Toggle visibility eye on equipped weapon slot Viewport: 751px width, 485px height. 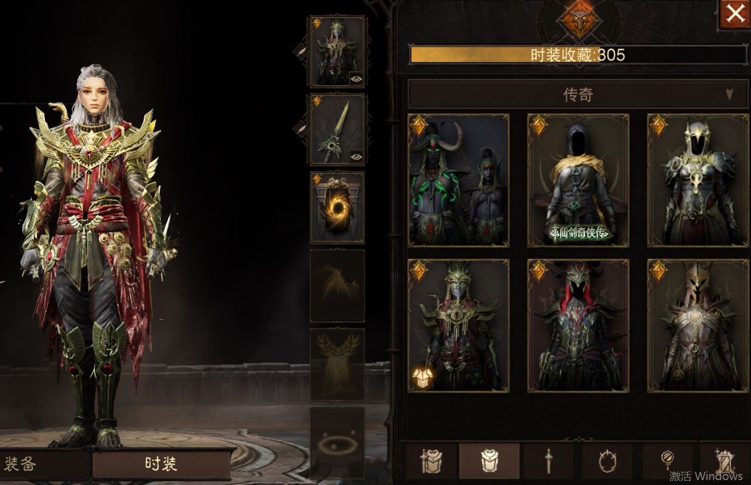(x=356, y=156)
